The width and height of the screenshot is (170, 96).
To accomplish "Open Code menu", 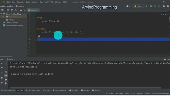I will coord(28,2).
